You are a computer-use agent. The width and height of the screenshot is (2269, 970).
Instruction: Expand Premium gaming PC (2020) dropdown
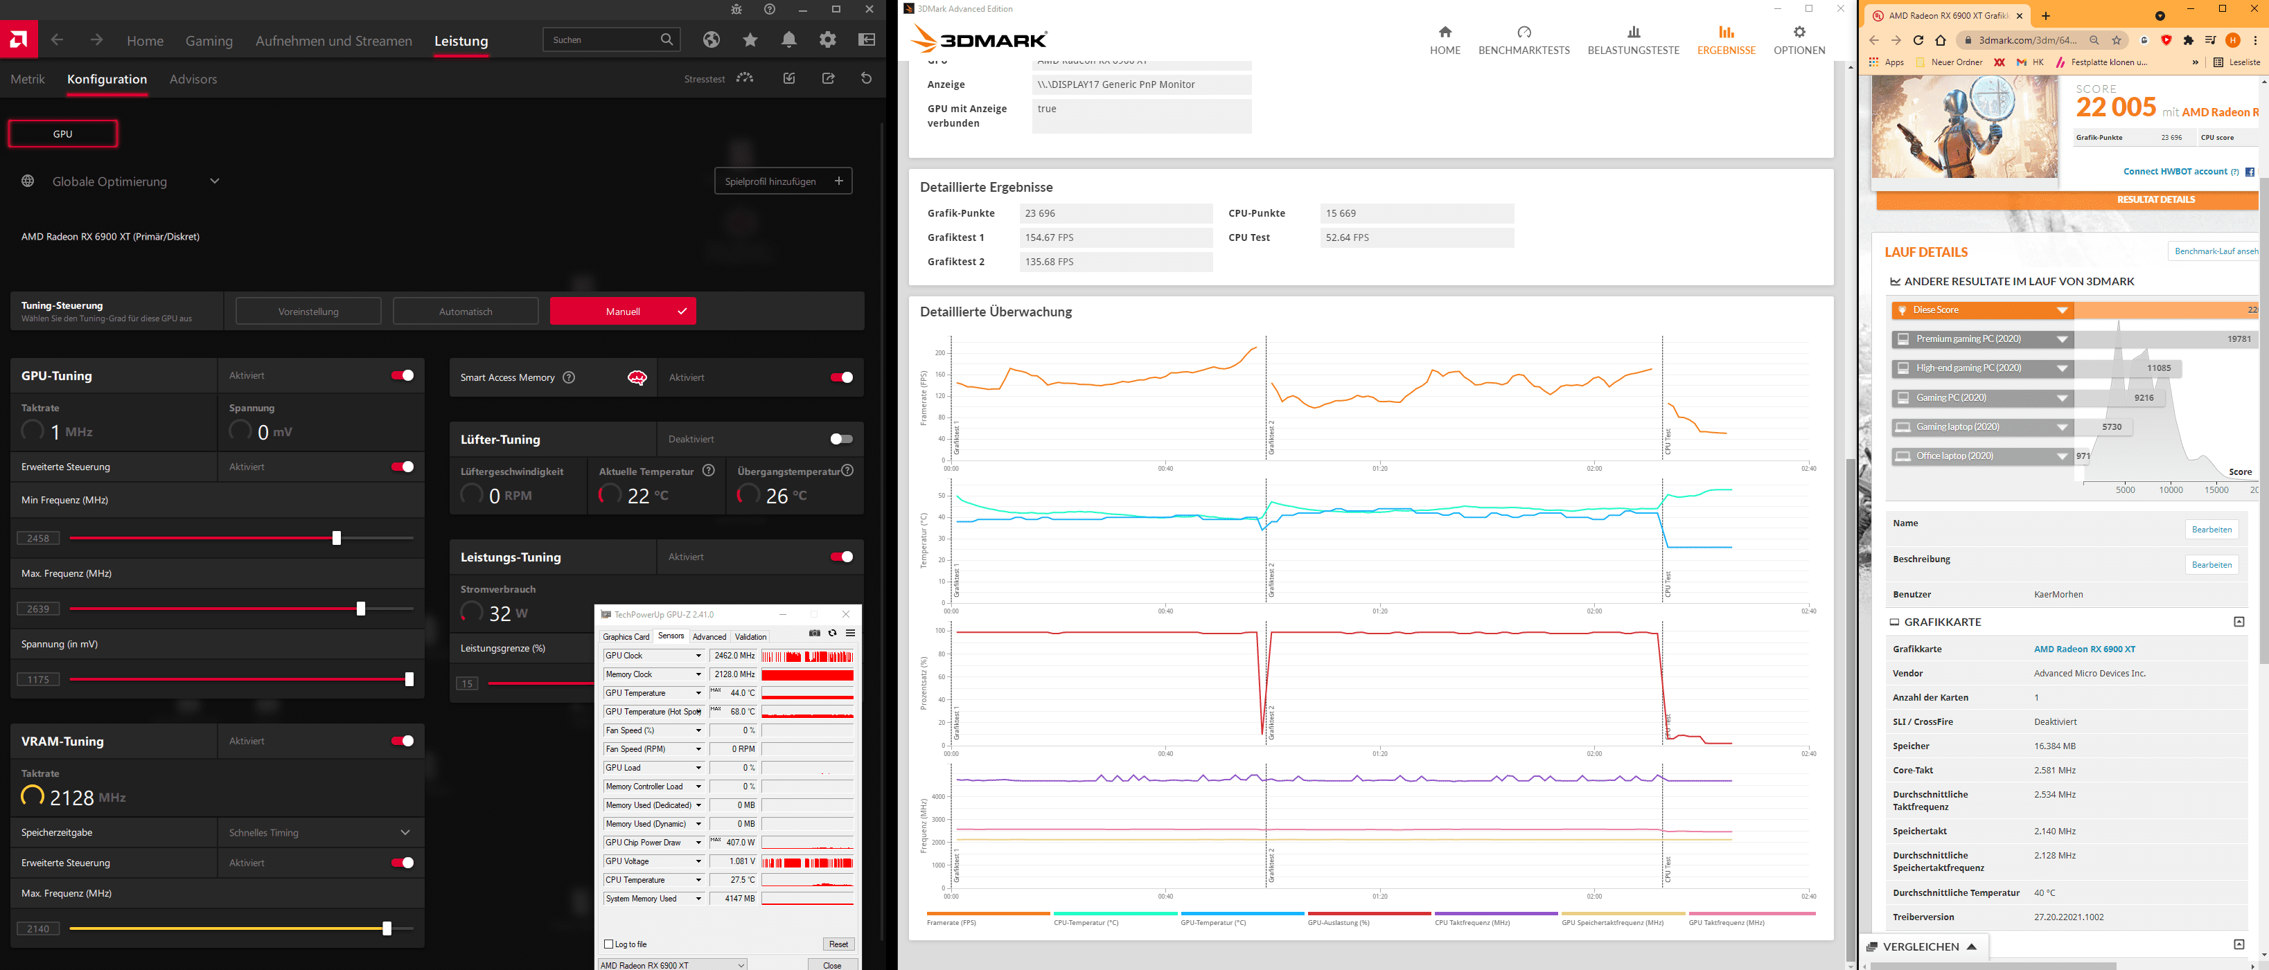pyautogui.click(x=2062, y=340)
